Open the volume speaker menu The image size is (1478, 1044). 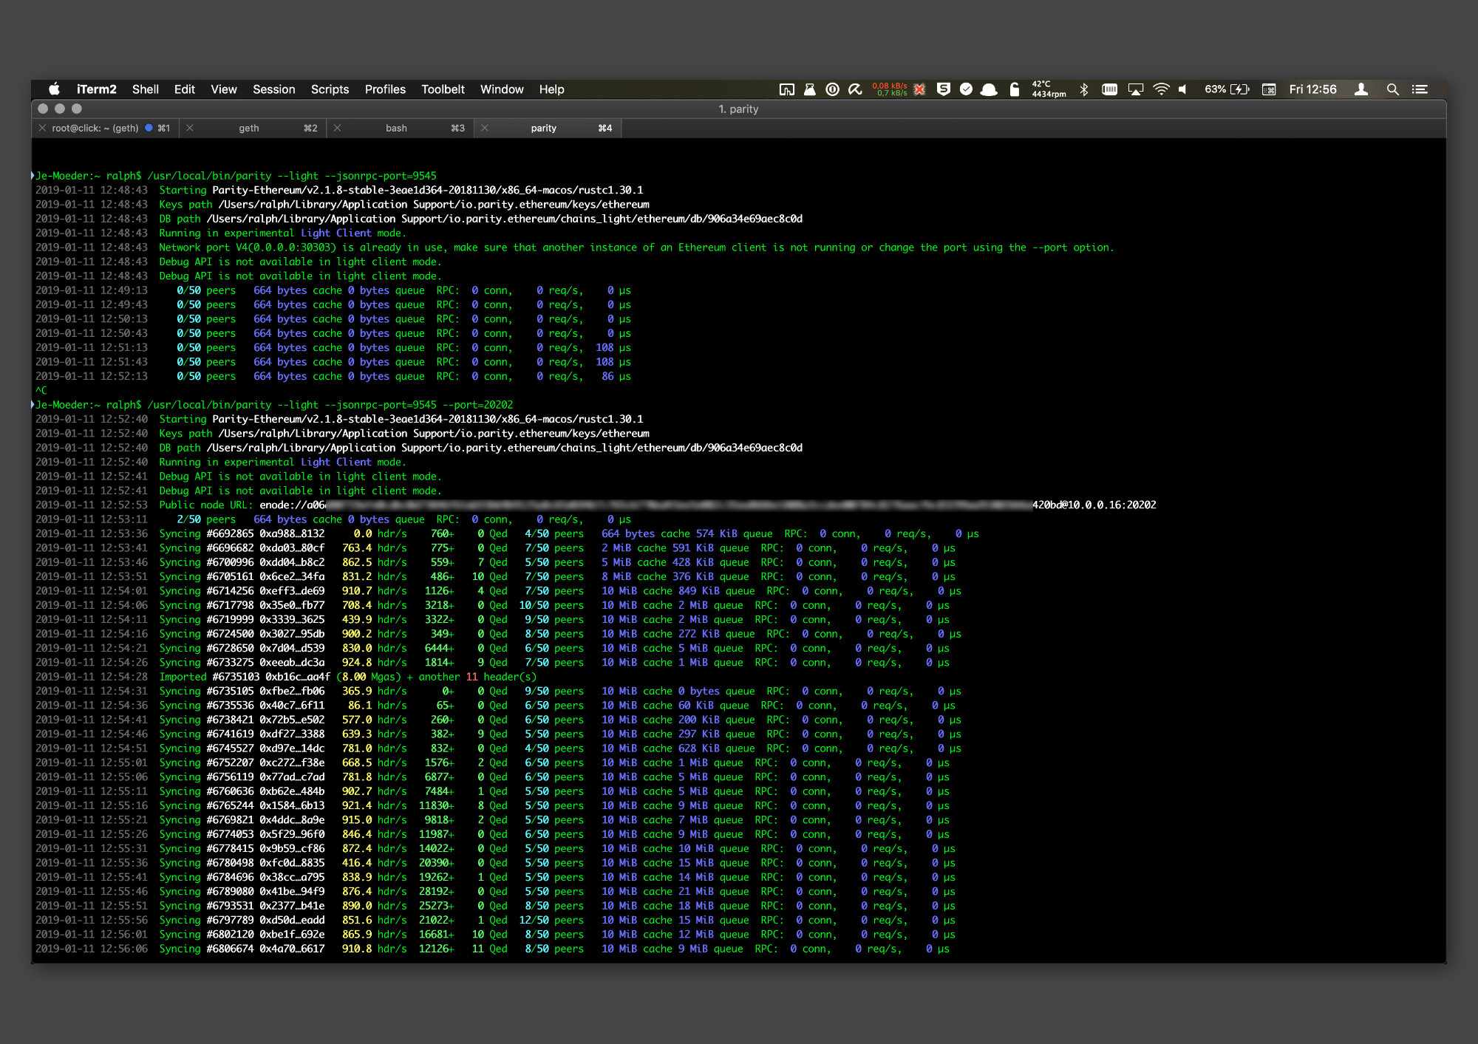(x=1183, y=89)
